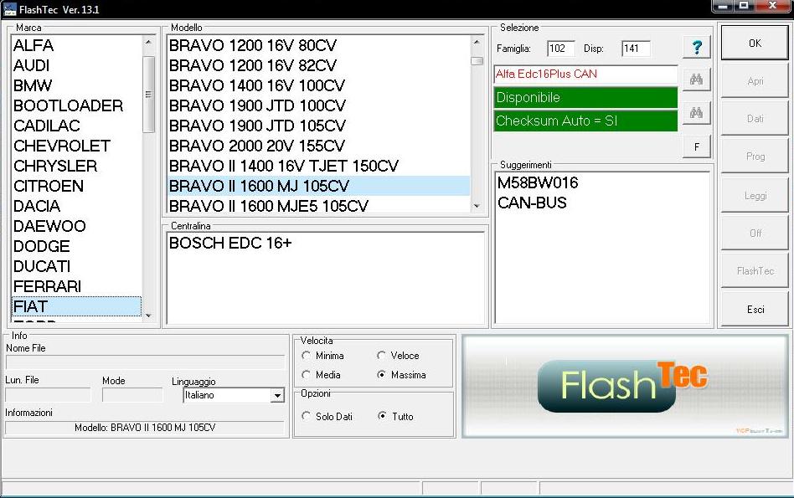Select BOSCH EDC 16+ in Centralina list
The image size is (794, 498).
pos(326,244)
